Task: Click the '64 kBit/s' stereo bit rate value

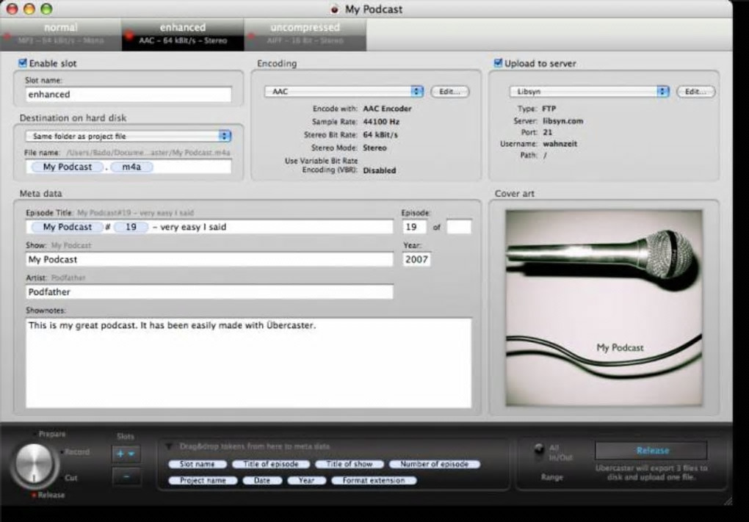Action: tap(380, 134)
